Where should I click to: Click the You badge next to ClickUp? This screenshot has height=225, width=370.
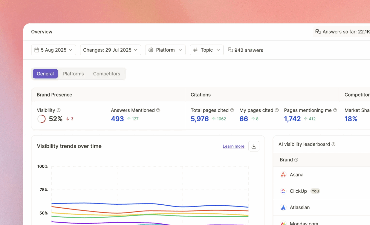coord(315,191)
